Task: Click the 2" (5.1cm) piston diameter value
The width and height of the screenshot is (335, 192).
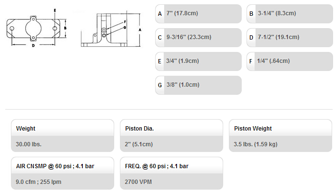Action: pyautogui.click(x=139, y=144)
